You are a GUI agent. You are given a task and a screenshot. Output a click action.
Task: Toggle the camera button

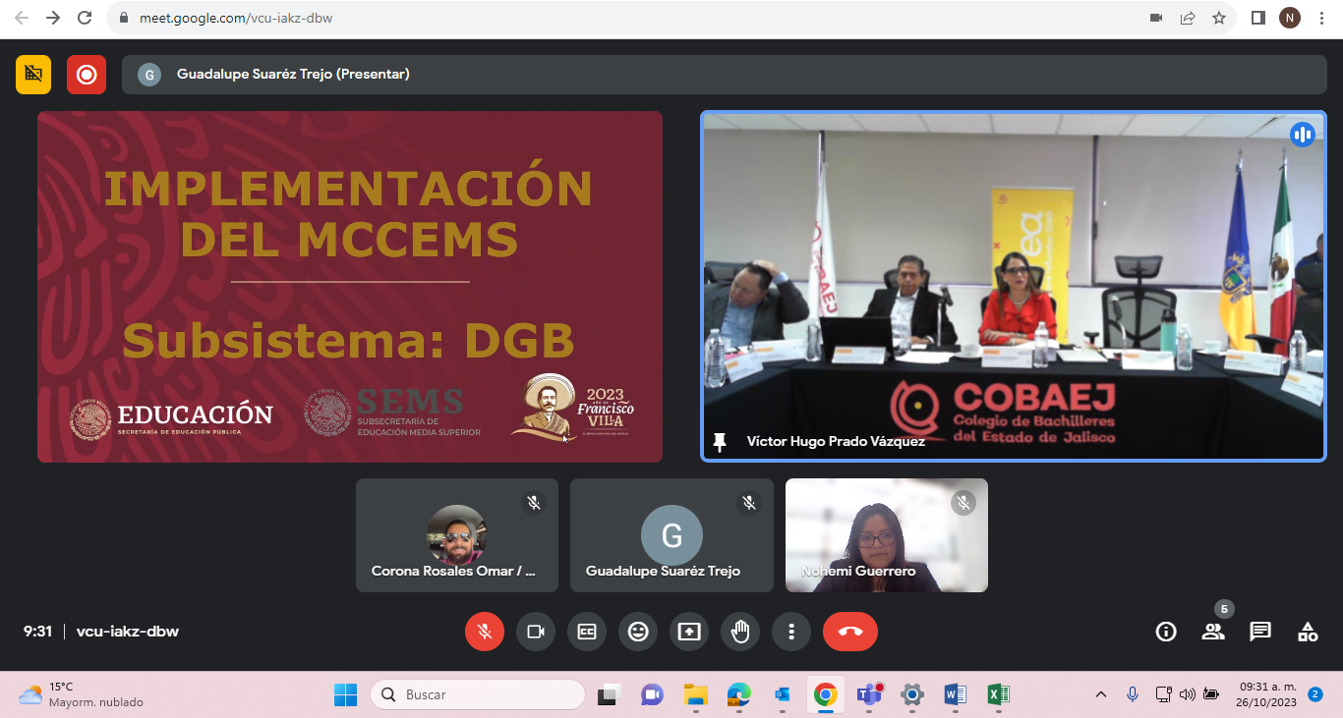click(x=536, y=632)
